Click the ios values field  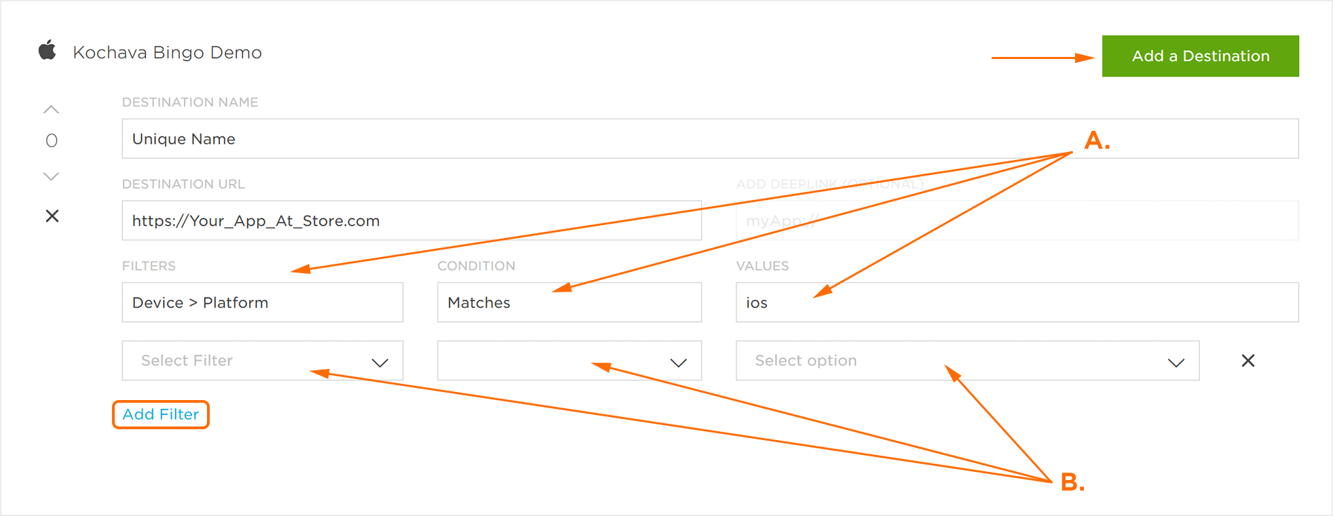(1017, 302)
